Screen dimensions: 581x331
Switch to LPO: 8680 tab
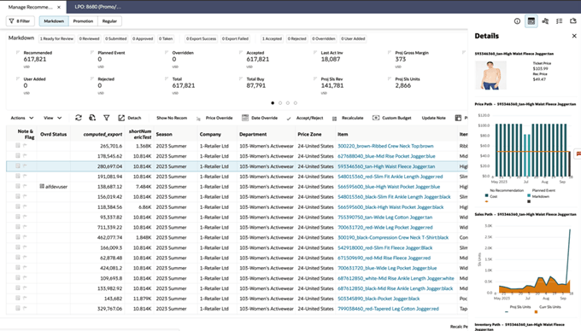97,7
